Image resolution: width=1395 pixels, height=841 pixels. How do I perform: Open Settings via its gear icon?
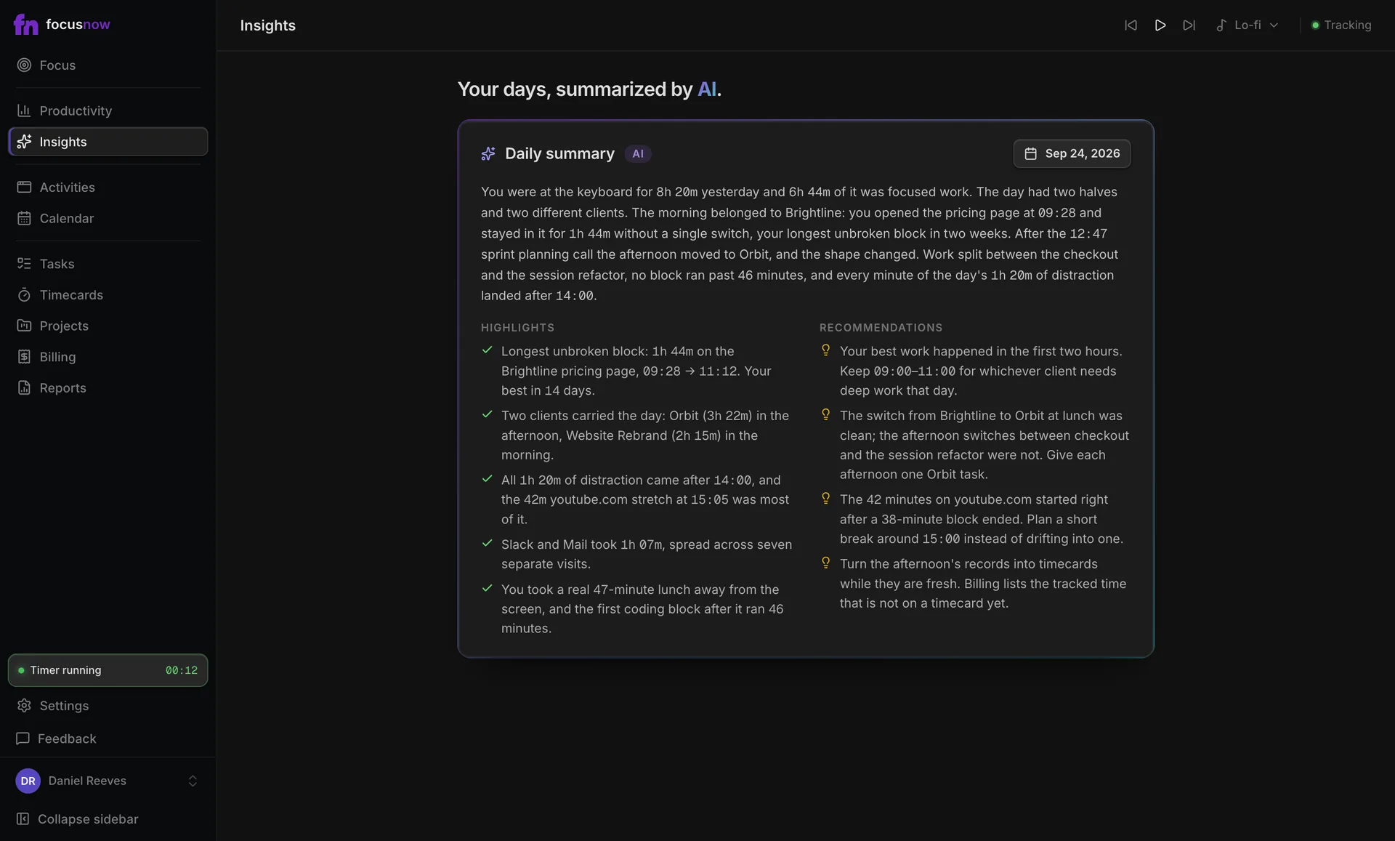click(x=24, y=706)
